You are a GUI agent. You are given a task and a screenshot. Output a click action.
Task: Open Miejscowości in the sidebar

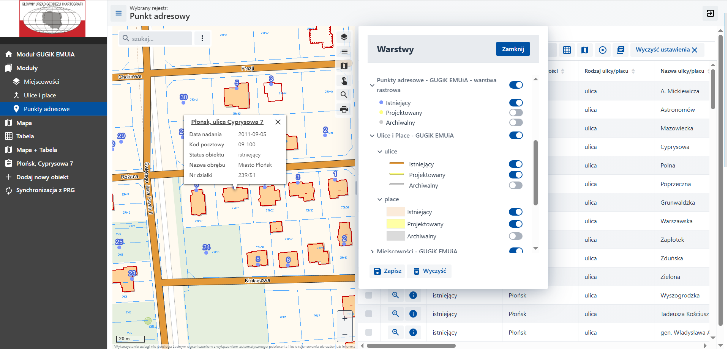[41, 81]
